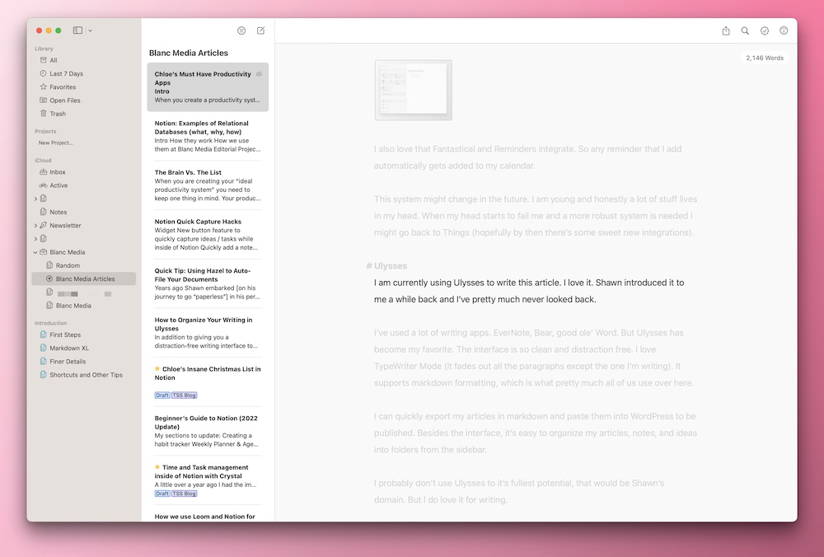Image resolution: width=824 pixels, height=557 pixels.
Task: Expand the unnamed group above Notes
Action: [35, 199]
